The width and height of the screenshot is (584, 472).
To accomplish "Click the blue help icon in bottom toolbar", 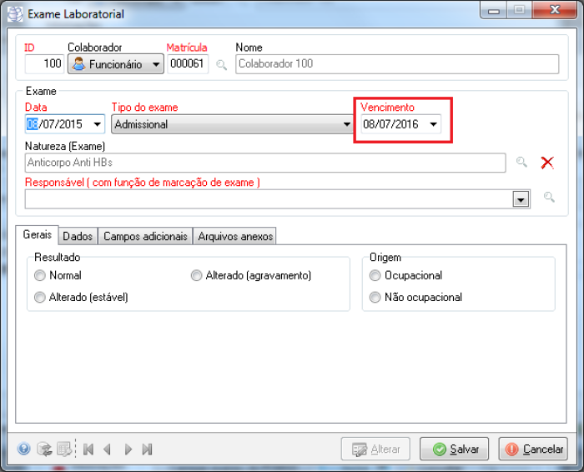I will (23, 449).
